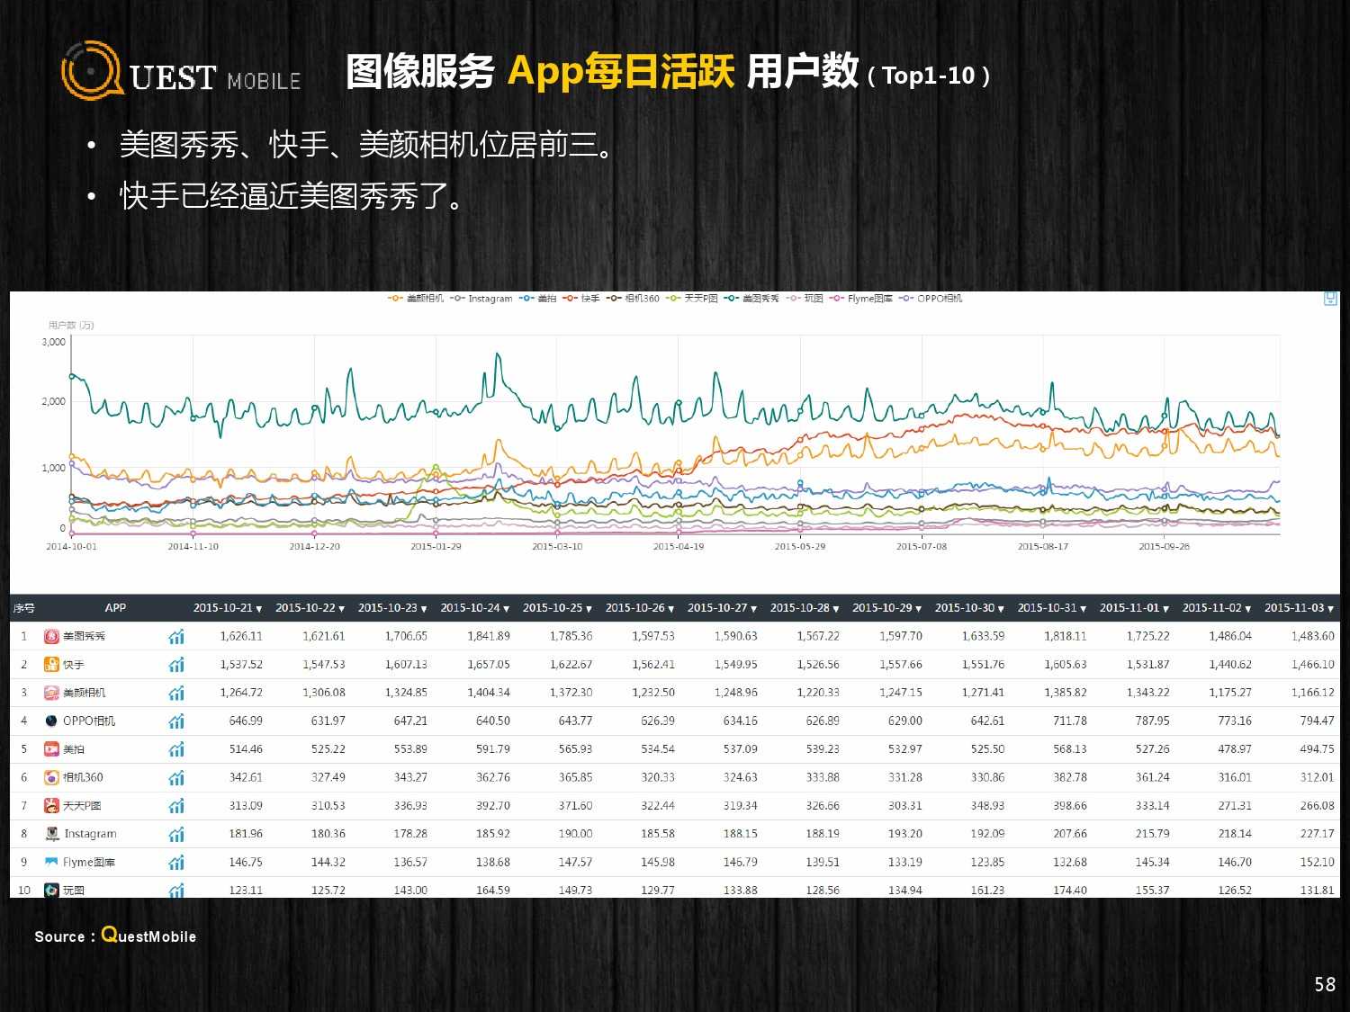1350x1012 pixels.
Task: Click the 天天P图 app icon in table
Action: coord(52,806)
